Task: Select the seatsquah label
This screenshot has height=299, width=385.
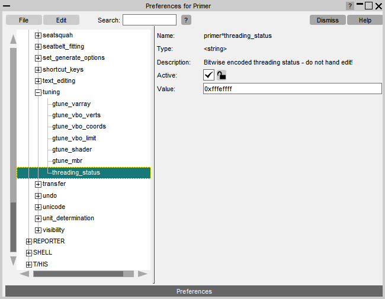Action: point(57,36)
